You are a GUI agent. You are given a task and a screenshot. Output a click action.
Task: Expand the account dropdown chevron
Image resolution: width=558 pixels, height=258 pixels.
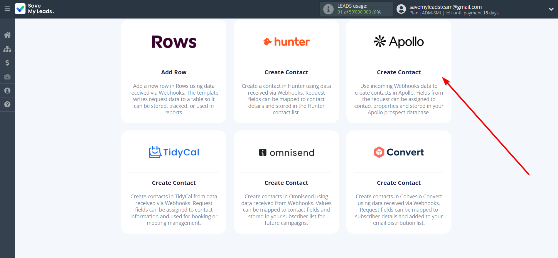551,9
